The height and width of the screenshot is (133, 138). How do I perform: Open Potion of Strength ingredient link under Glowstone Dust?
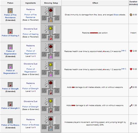(31, 107)
